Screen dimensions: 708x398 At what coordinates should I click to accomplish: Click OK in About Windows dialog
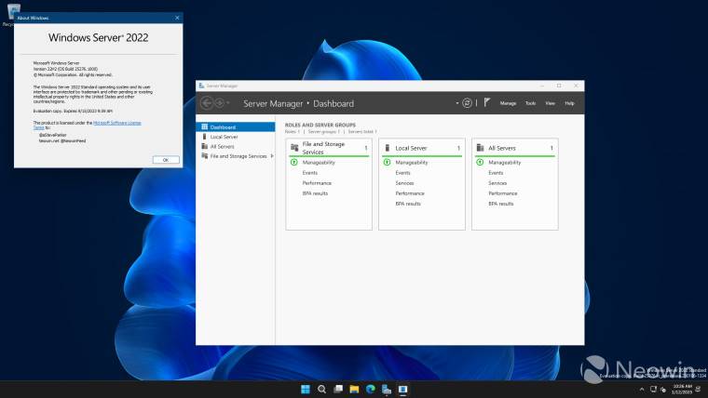pos(166,160)
